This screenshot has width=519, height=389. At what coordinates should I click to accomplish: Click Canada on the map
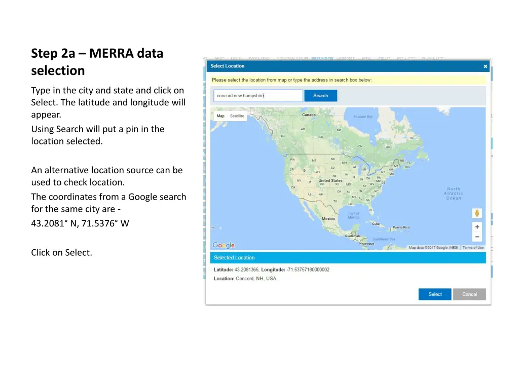[x=309, y=115]
